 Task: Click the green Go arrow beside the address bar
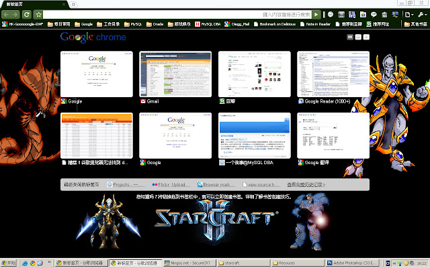[x=316, y=15]
